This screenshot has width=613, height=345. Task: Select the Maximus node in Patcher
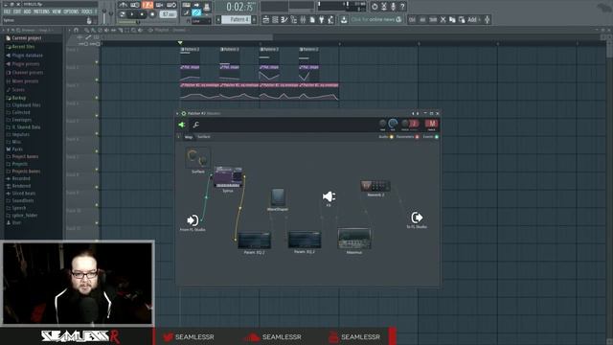tap(354, 239)
